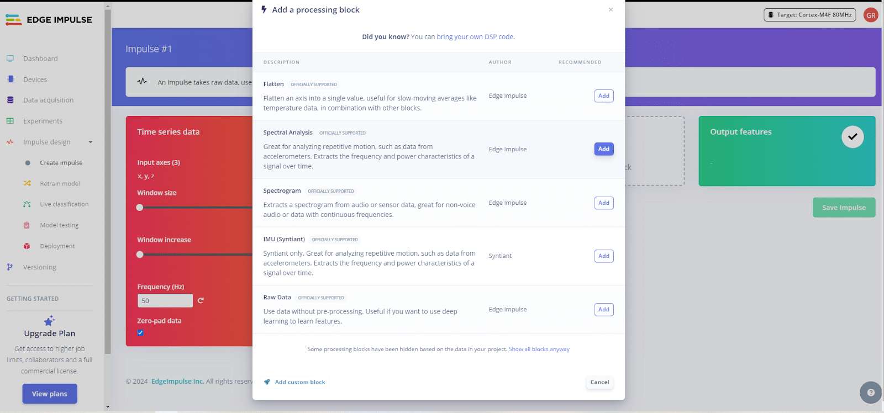Uncheck the Zero-pad data checkbox
This screenshot has width=884, height=413.
pyautogui.click(x=140, y=332)
